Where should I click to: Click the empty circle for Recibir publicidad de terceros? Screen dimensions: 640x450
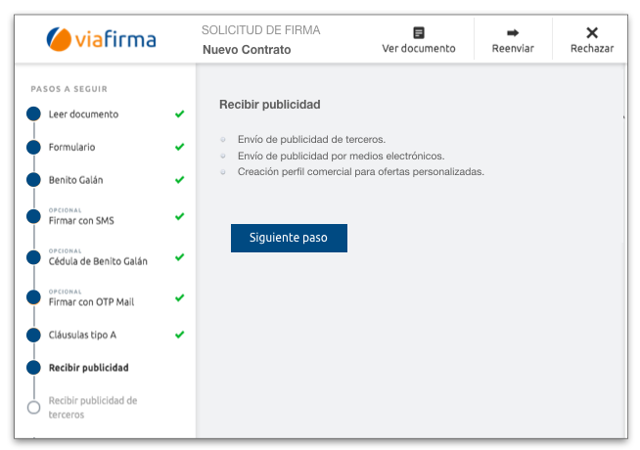click(x=34, y=407)
